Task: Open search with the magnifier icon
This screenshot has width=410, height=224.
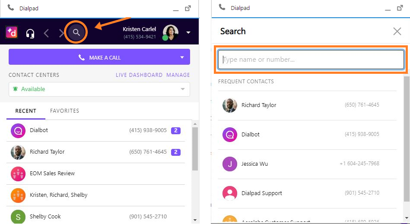Action: [76, 32]
